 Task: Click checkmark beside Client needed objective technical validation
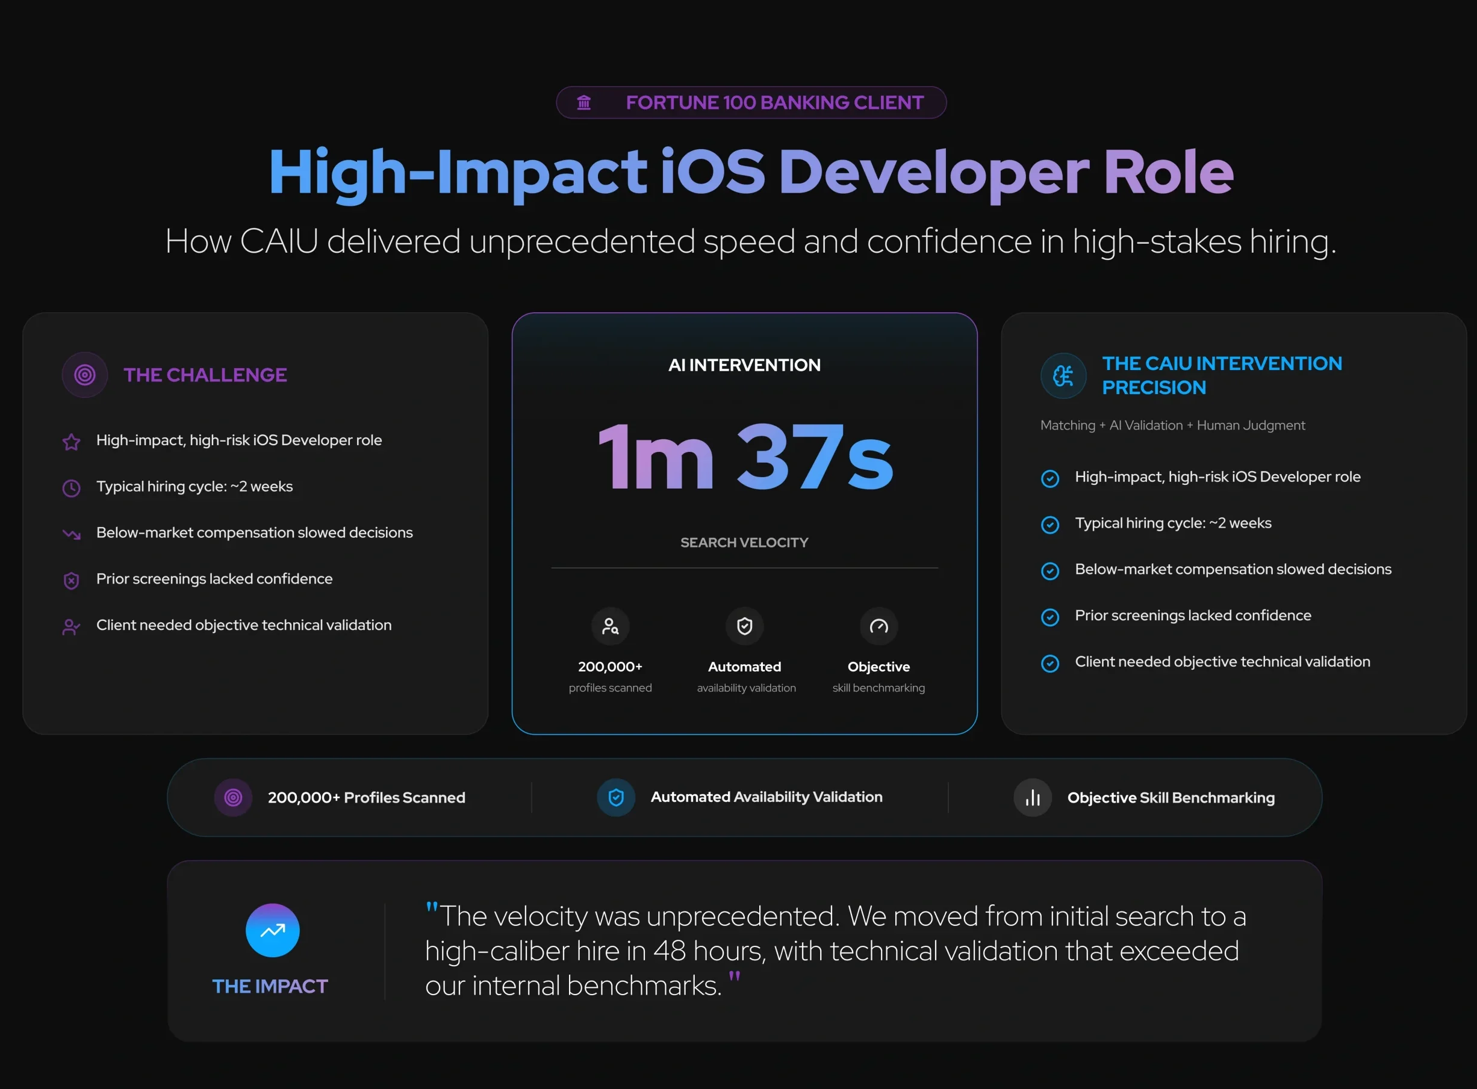pos(1049,663)
